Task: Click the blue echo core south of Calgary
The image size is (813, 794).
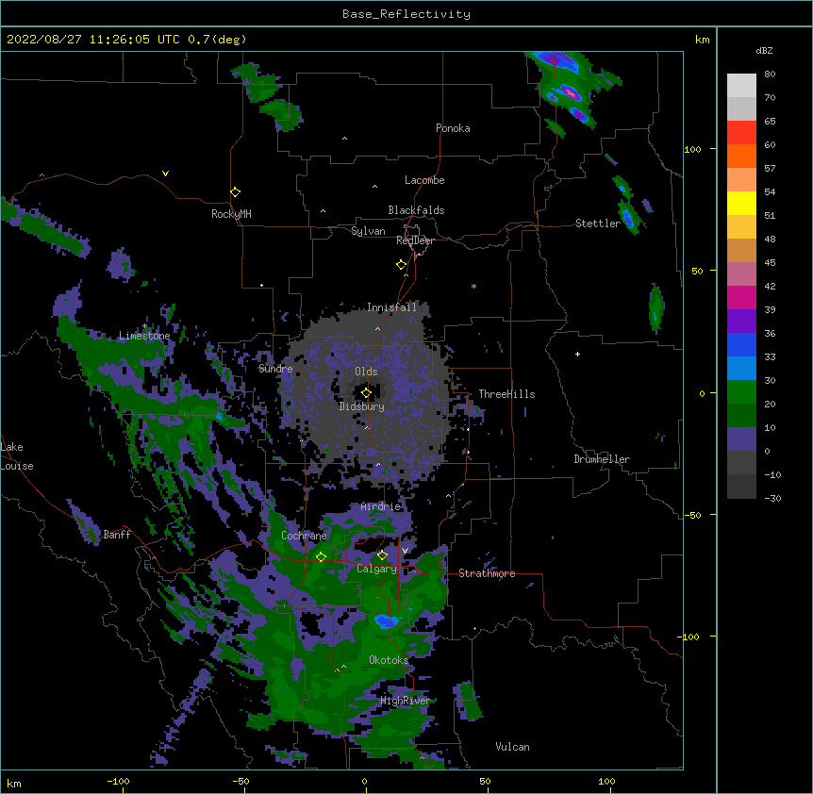Action: pyautogui.click(x=386, y=620)
